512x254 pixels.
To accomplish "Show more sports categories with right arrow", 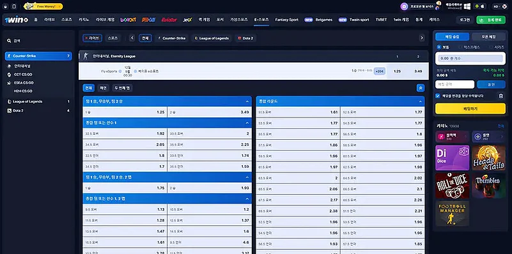I will [x=422, y=38].
